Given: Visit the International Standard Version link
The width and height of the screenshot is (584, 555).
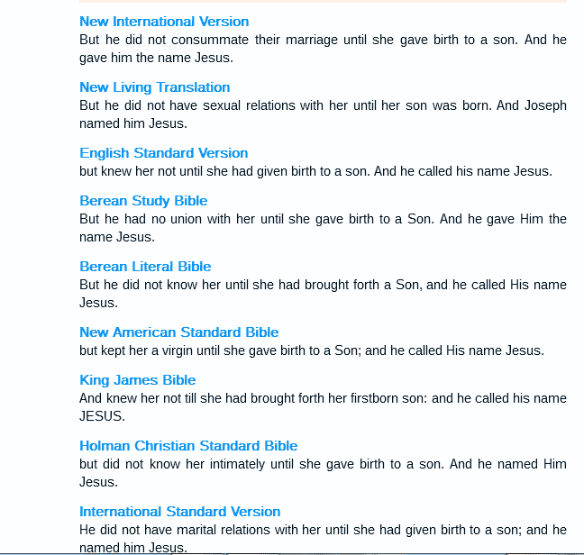Looking at the screenshot, I should coord(179,512).
